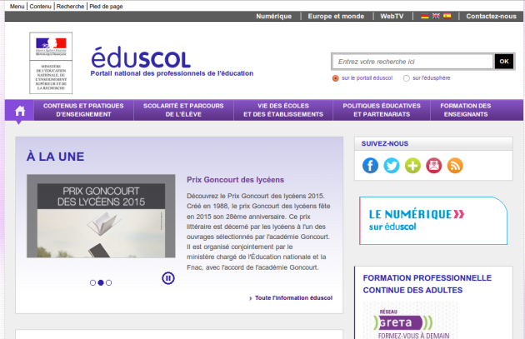Pause the À la une slideshow
Viewport: 525px width, 339px height.
click(x=168, y=278)
